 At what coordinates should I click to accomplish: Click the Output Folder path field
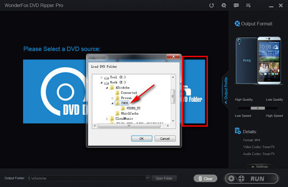(x=85, y=178)
